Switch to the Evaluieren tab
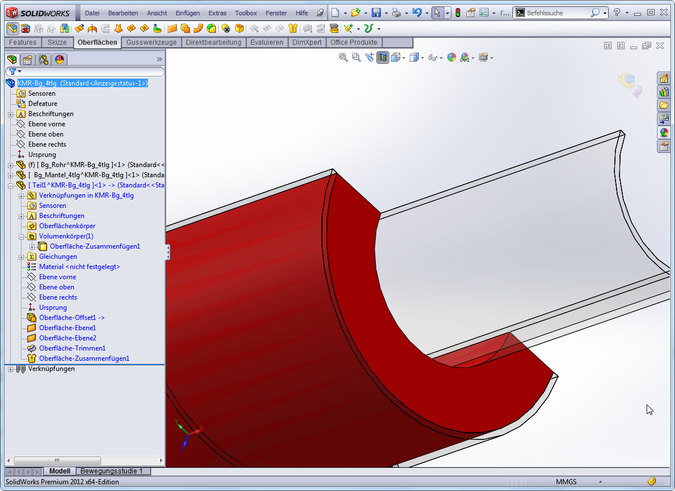The width and height of the screenshot is (675, 491). (266, 42)
